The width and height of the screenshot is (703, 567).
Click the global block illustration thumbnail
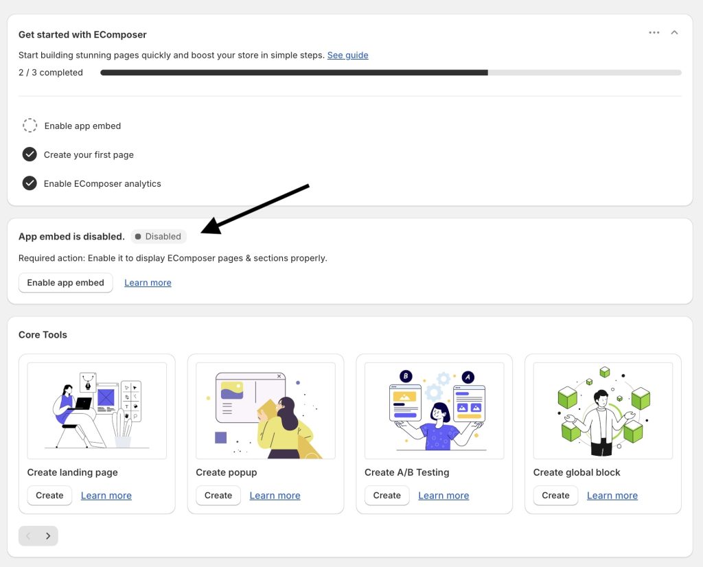point(603,410)
